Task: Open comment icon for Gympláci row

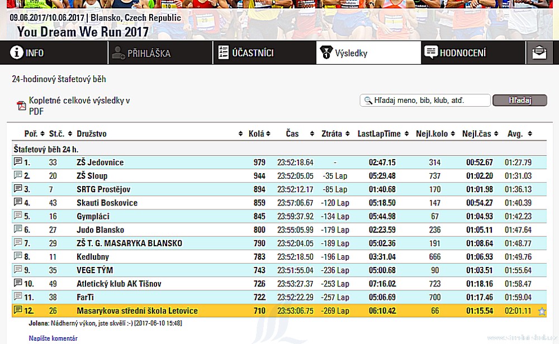Action: (x=18, y=216)
